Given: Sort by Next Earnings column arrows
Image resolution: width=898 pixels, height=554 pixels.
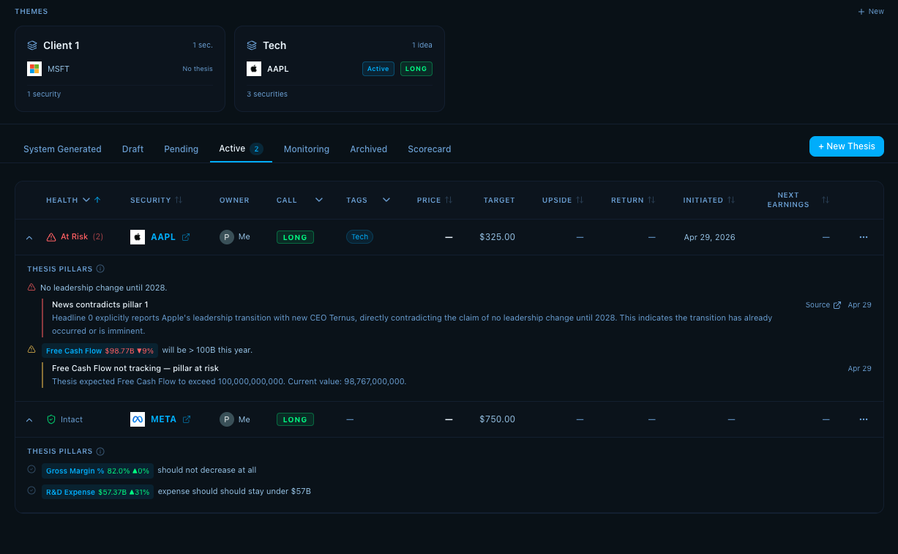Looking at the screenshot, I should pos(826,200).
